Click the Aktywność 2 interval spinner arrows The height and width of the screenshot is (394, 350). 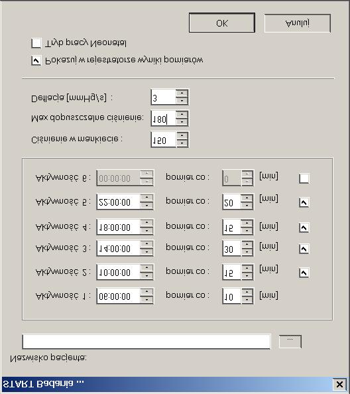coord(247,273)
